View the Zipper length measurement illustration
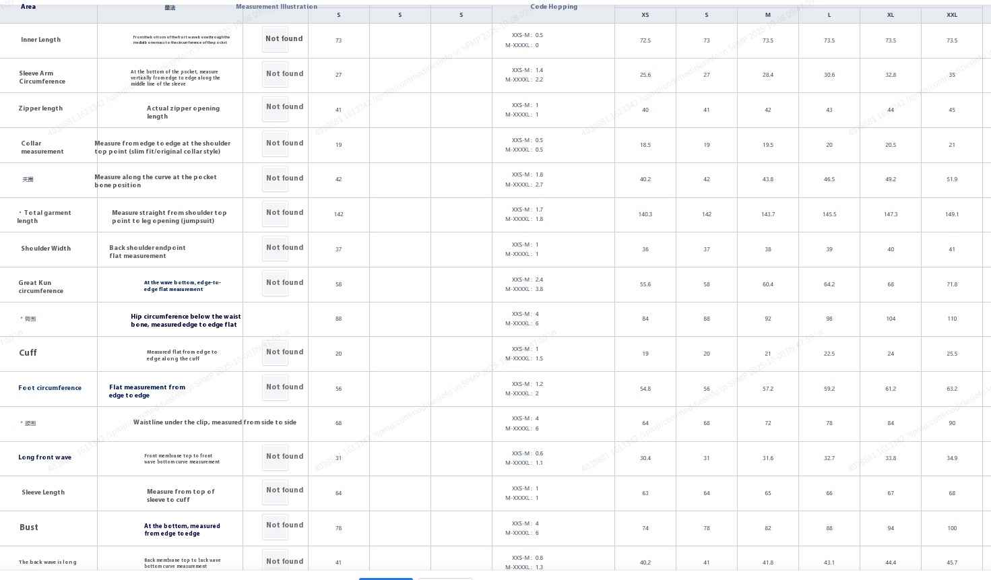This screenshot has width=991, height=580. [275, 108]
